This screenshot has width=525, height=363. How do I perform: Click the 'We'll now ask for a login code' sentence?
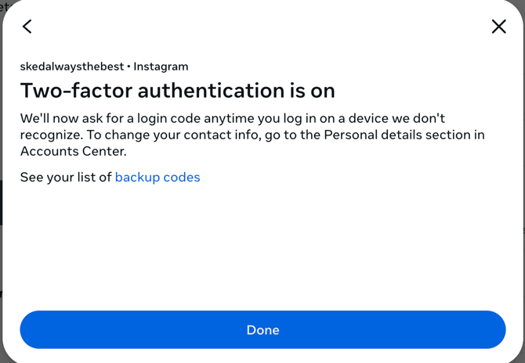233,118
